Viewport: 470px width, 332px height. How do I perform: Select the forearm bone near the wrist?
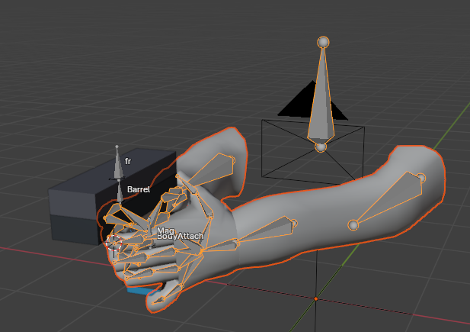pos(265,230)
